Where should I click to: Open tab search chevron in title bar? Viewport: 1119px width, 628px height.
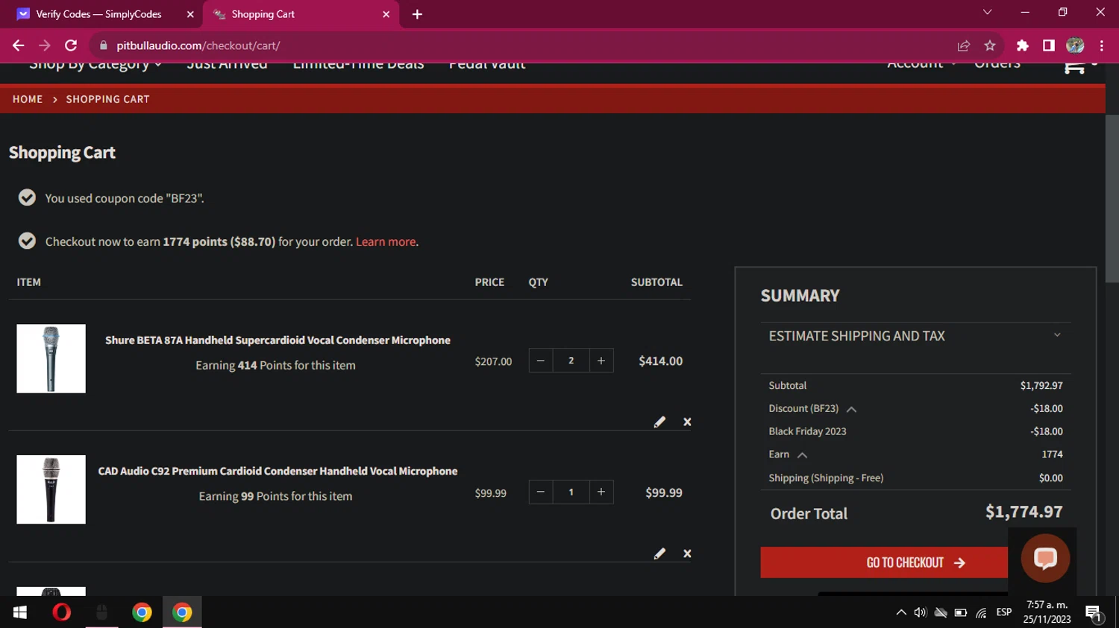987,12
